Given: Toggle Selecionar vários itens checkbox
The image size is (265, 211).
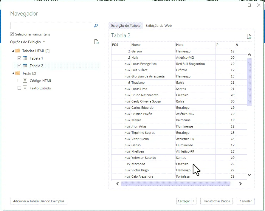Looking at the screenshot, I should (x=12, y=34).
